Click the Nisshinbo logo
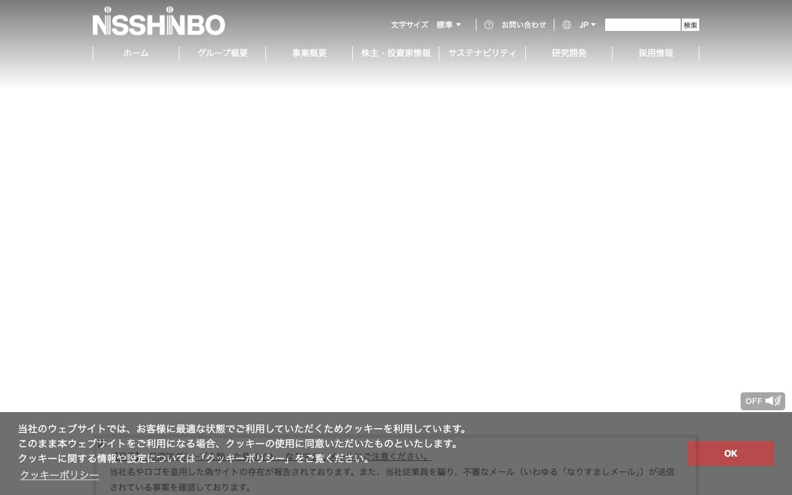Viewport: 792px width, 495px height. point(158,22)
